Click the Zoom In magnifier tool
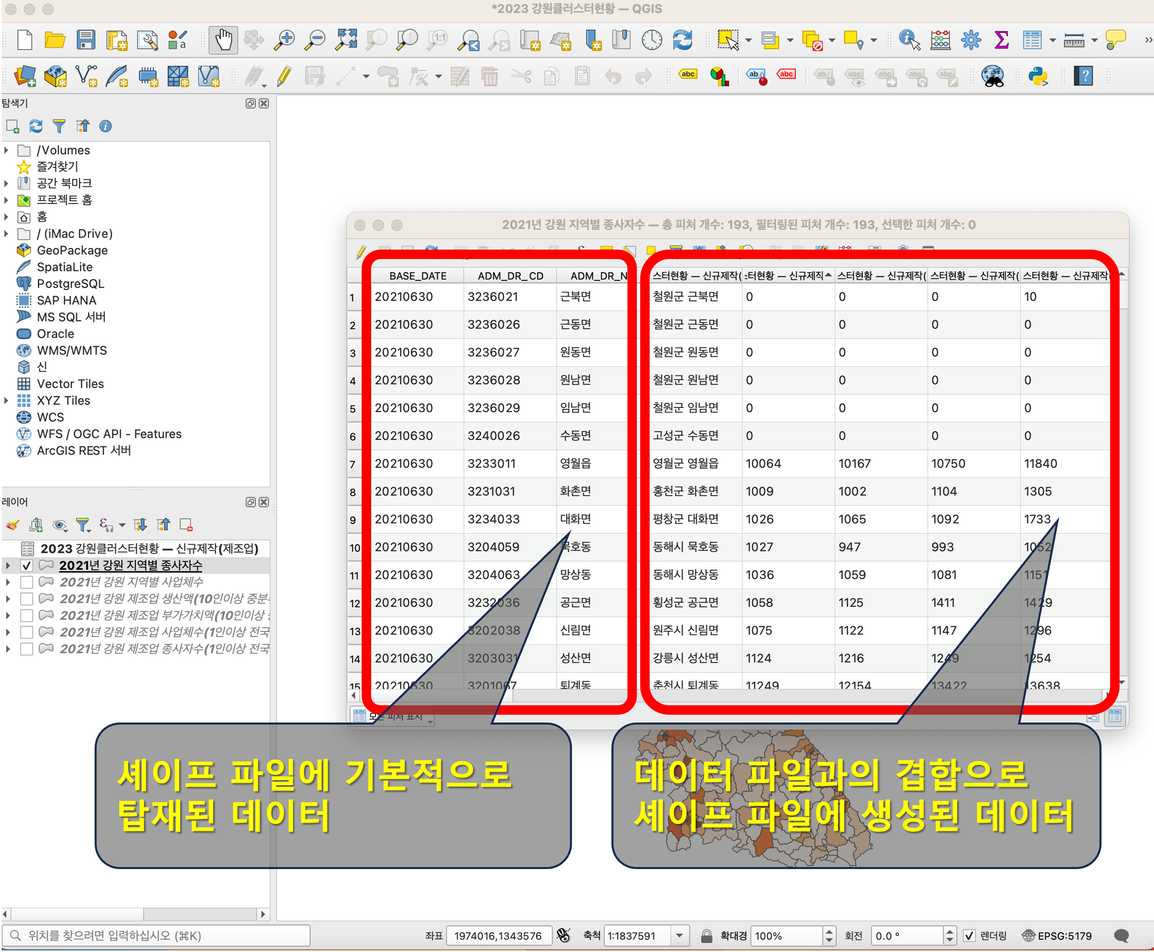Image resolution: width=1154 pixels, height=952 pixels. (284, 40)
